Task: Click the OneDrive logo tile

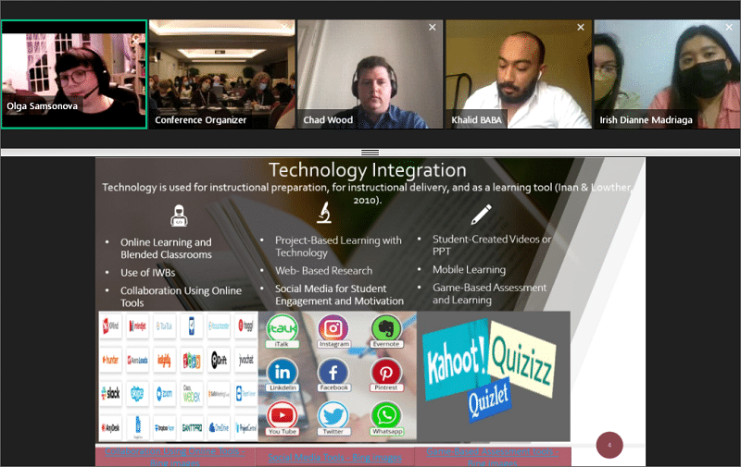Action: [x=219, y=427]
